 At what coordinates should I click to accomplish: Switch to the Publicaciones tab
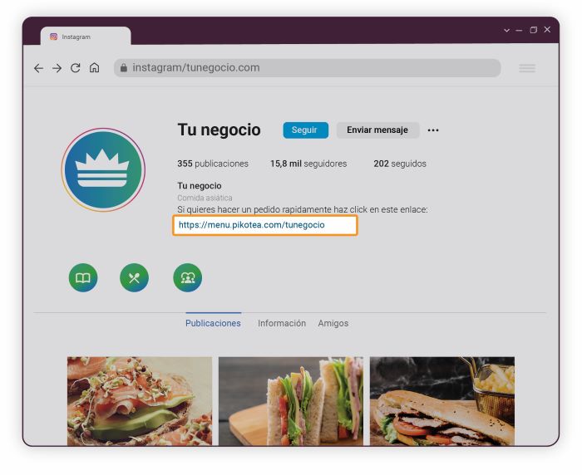(x=213, y=323)
